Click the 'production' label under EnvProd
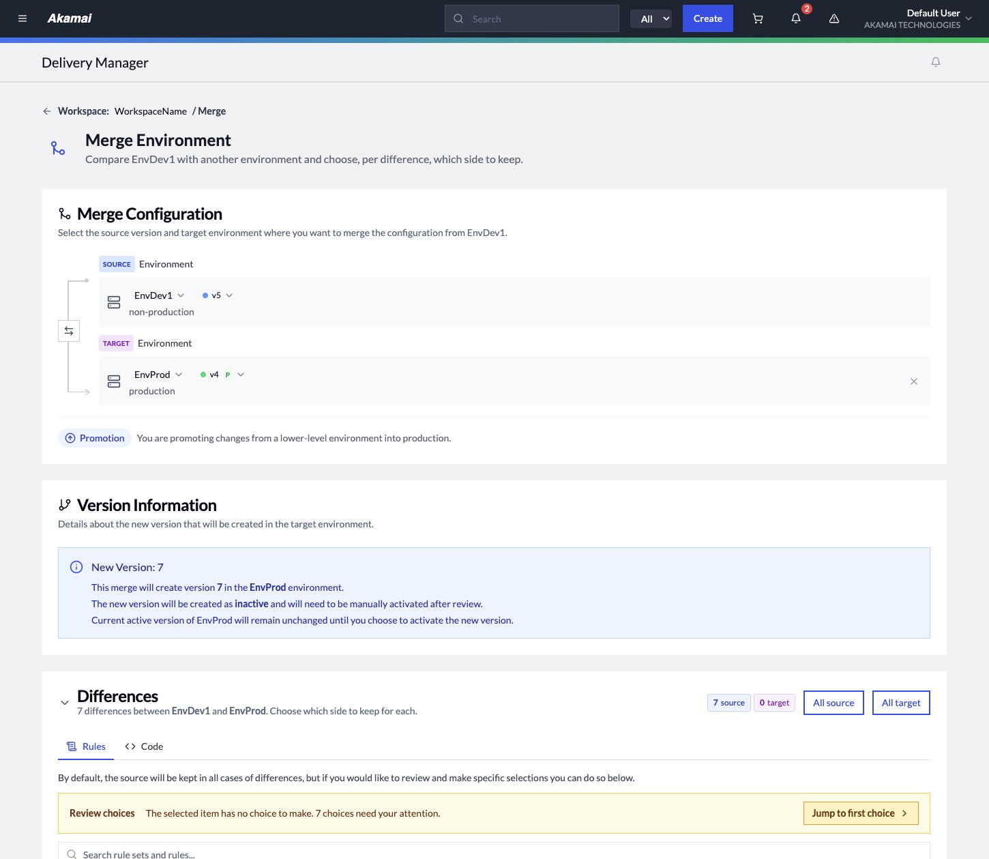The height and width of the screenshot is (859, 989). click(x=152, y=391)
